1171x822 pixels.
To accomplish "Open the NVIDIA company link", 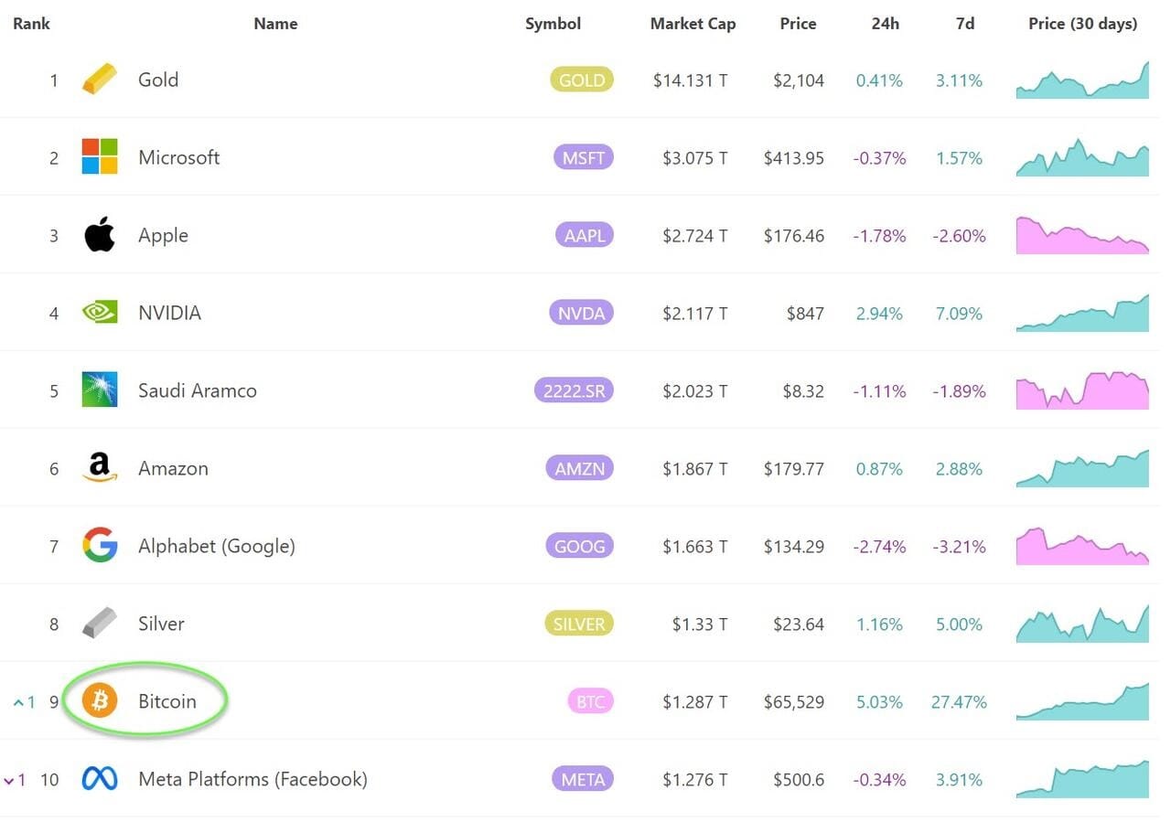I will (169, 313).
